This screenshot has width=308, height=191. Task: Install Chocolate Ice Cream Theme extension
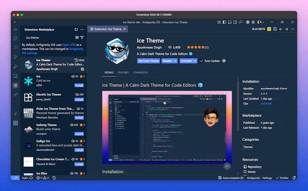[x=79, y=164]
